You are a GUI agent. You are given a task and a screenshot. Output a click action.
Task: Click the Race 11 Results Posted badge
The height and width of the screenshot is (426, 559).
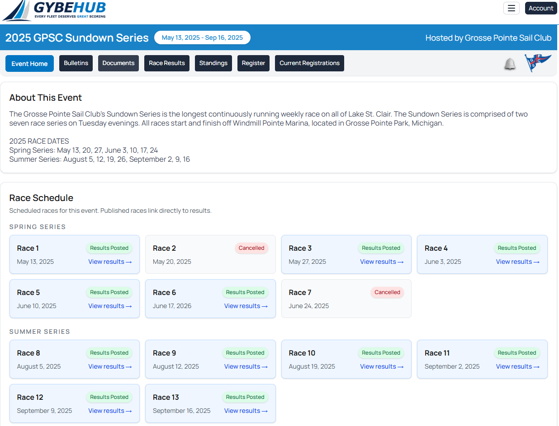(x=517, y=353)
